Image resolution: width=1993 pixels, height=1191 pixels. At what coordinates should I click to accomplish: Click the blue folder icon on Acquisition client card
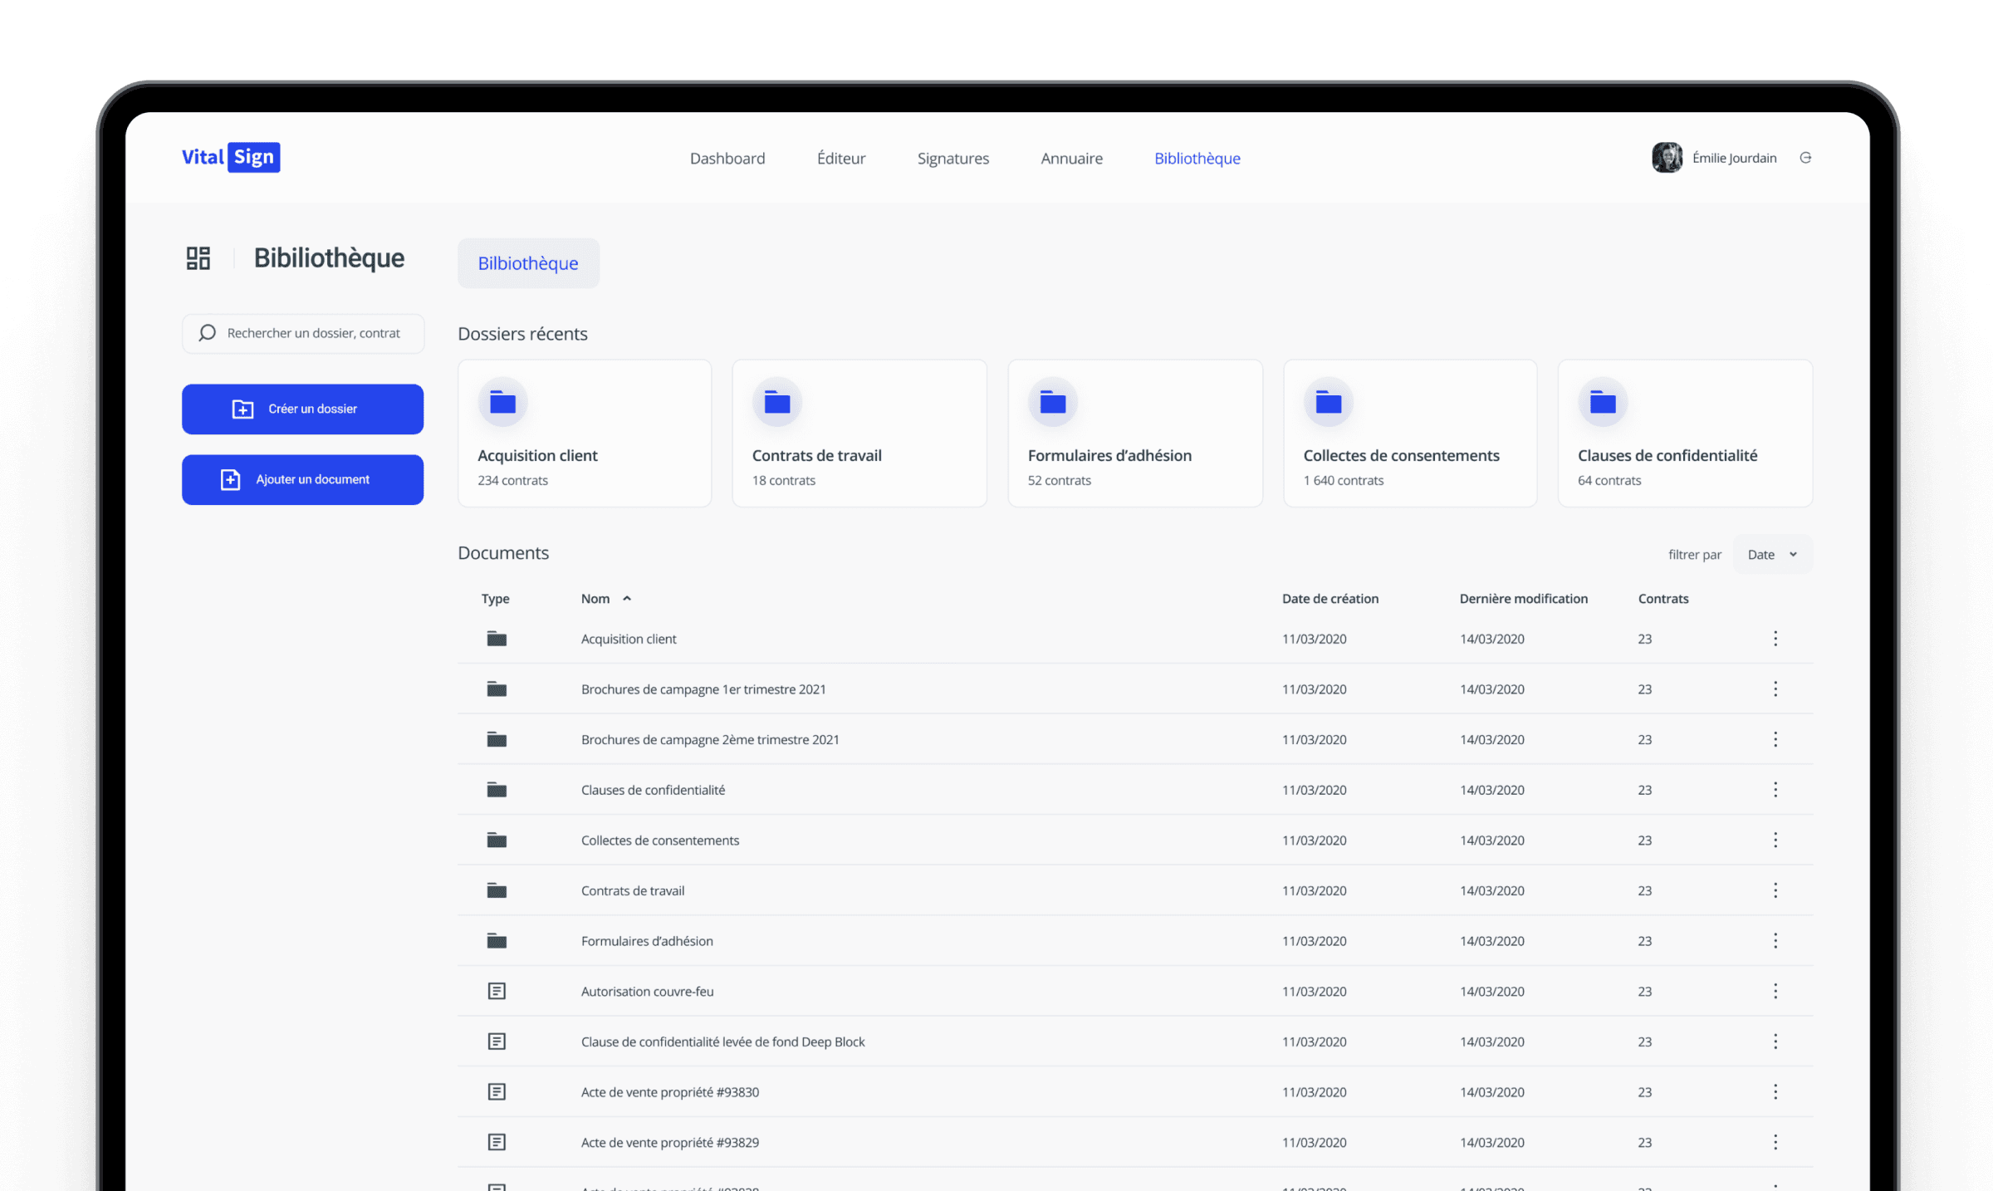tap(502, 403)
